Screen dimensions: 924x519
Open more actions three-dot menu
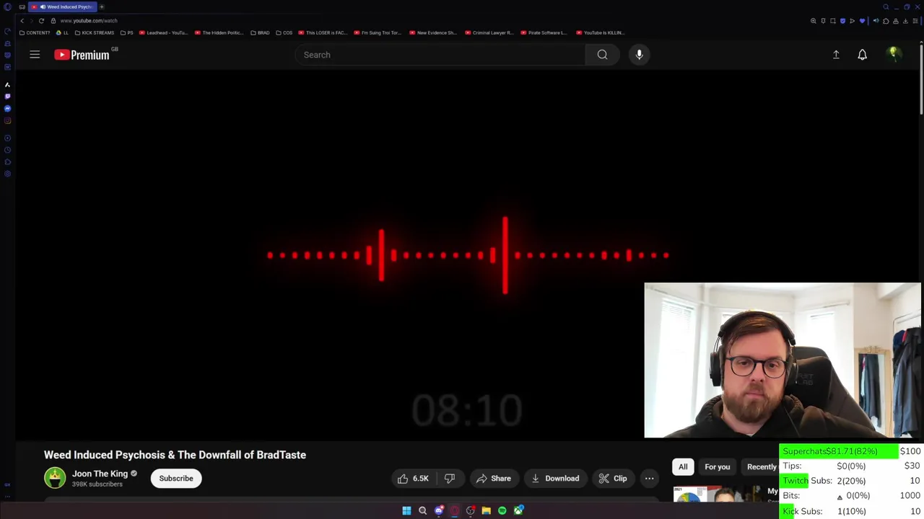tap(649, 479)
